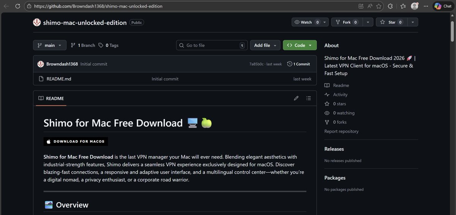Click the Browndash1368 avatar in the commit row
Screen dimensions: 456x215
pos(41,64)
